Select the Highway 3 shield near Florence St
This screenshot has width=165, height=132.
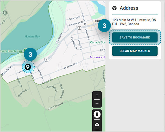46,60
